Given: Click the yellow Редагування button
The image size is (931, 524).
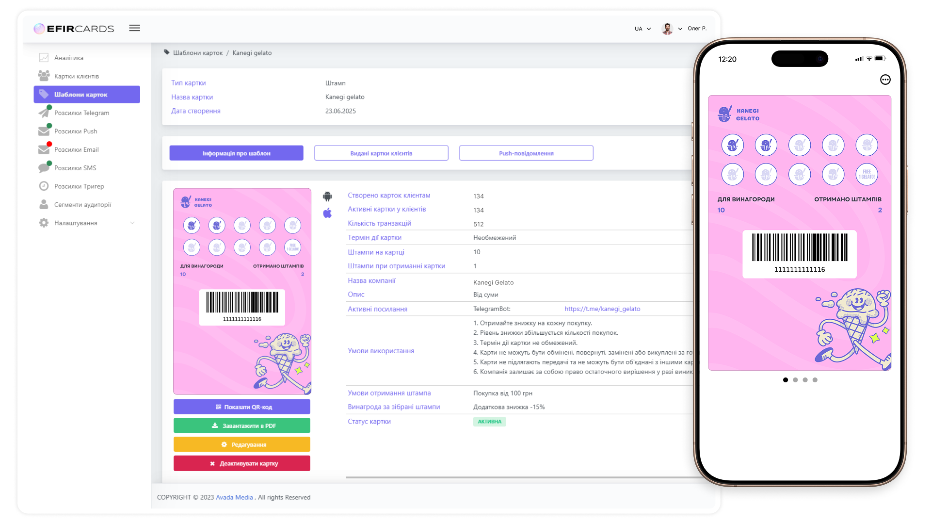Looking at the screenshot, I should point(242,444).
